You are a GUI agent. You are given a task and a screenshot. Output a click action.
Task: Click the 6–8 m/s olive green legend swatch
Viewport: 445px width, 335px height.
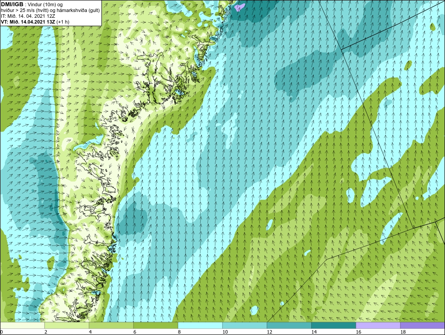point(155,325)
